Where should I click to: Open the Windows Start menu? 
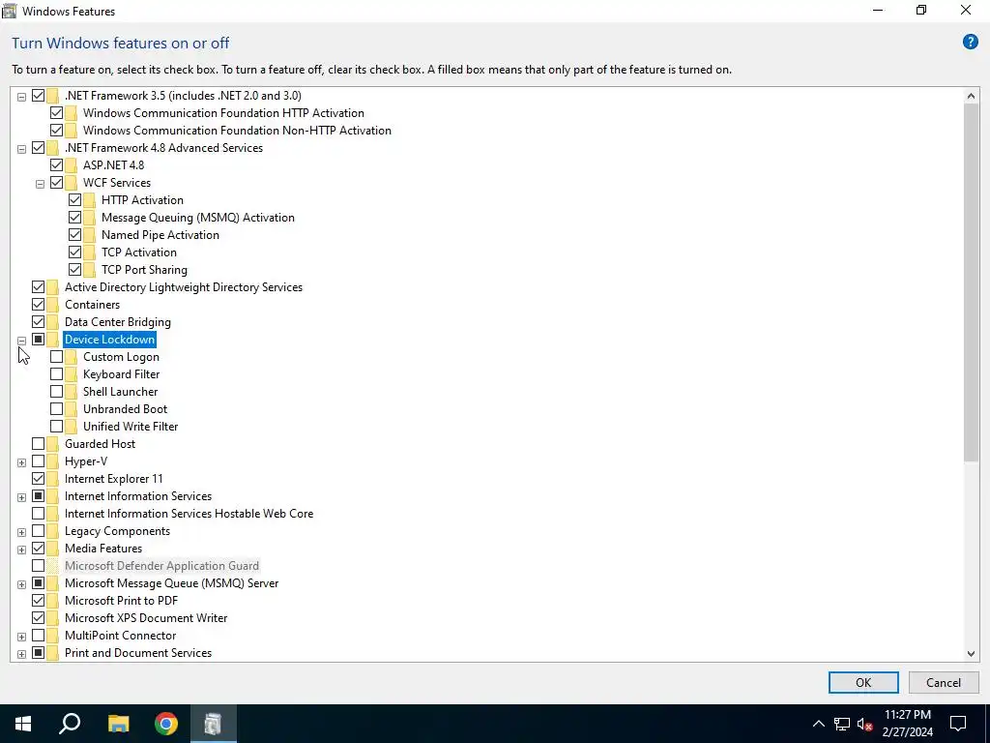click(x=23, y=724)
